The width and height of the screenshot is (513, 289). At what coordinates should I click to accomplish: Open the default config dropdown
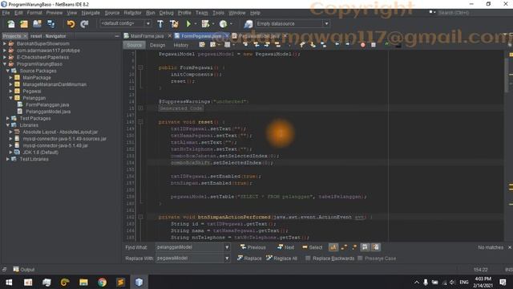pyautogui.click(x=147, y=23)
